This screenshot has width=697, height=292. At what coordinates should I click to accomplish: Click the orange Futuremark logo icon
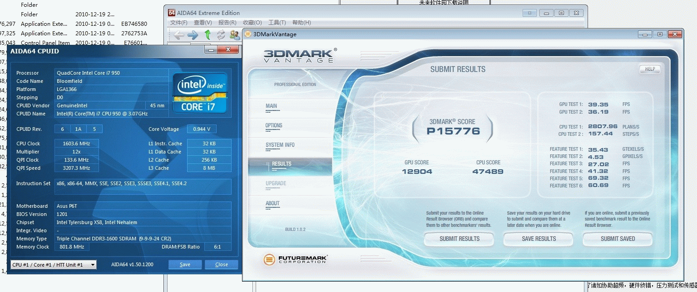[x=269, y=259]
